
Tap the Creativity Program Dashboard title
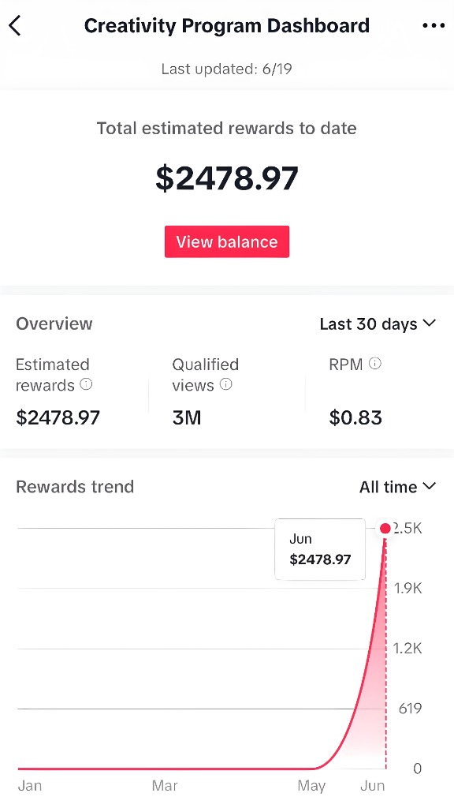227,25
